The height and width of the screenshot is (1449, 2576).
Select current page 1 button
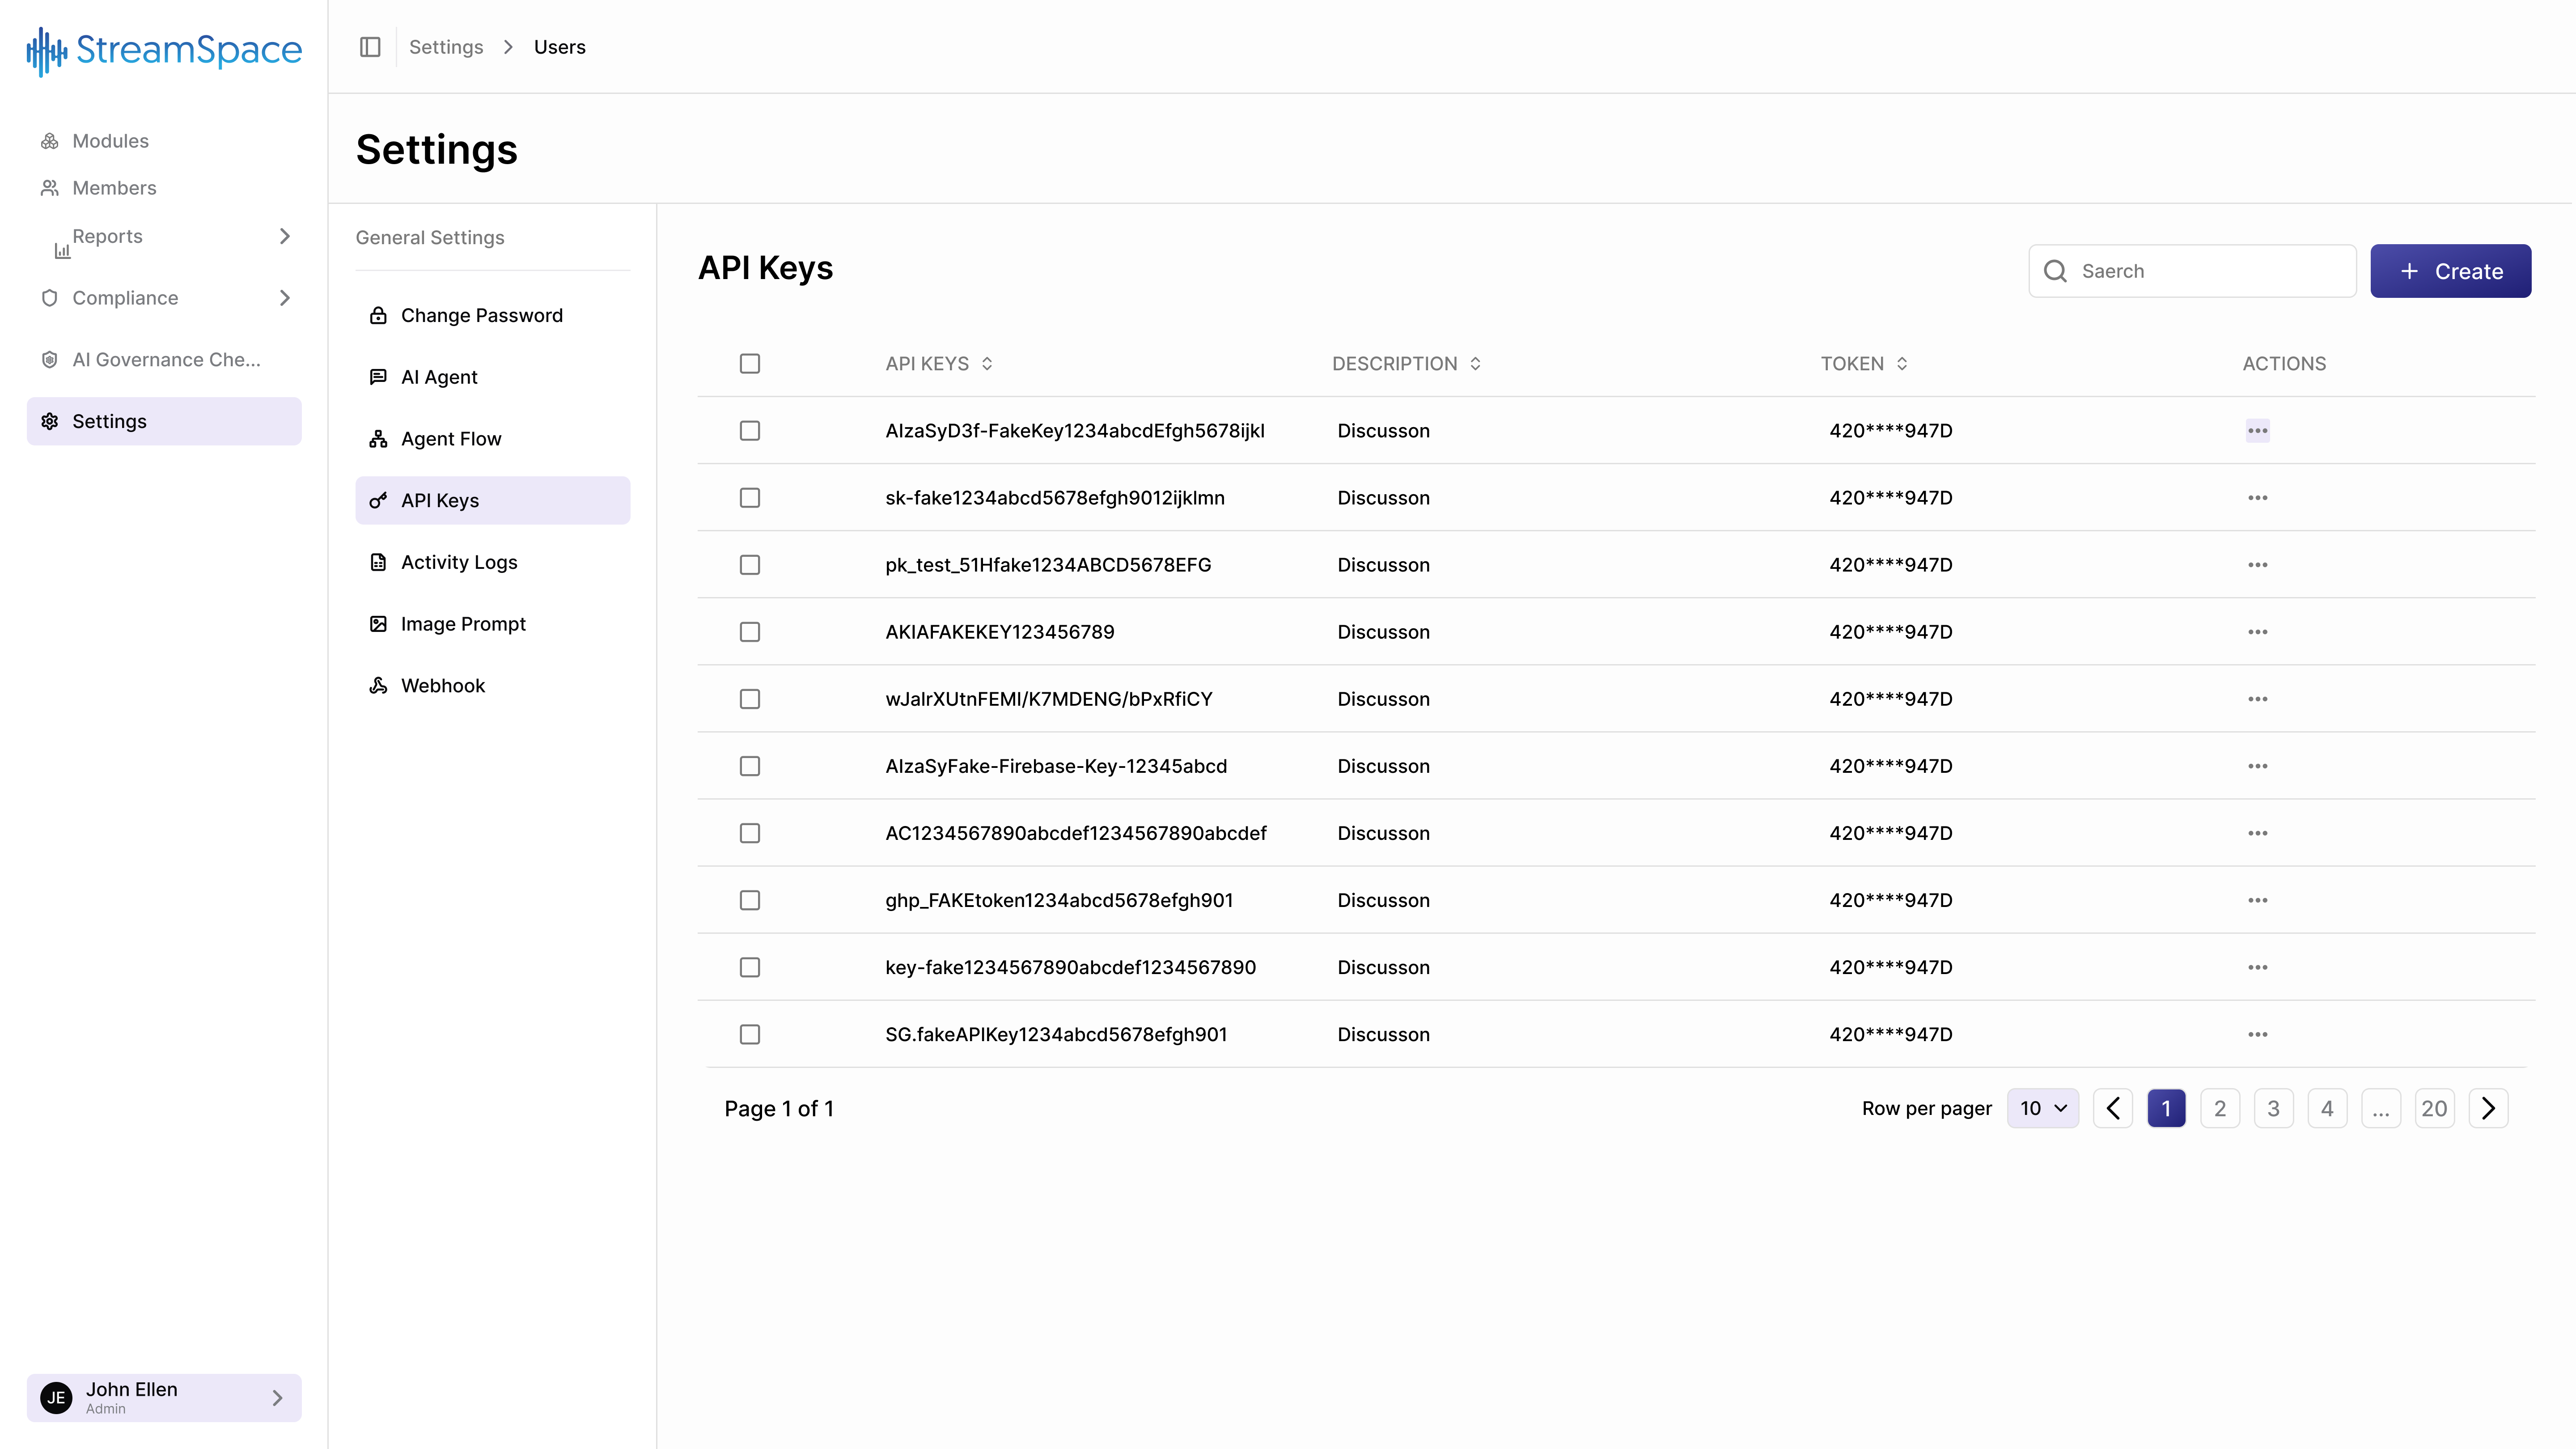[2166, 1108]
